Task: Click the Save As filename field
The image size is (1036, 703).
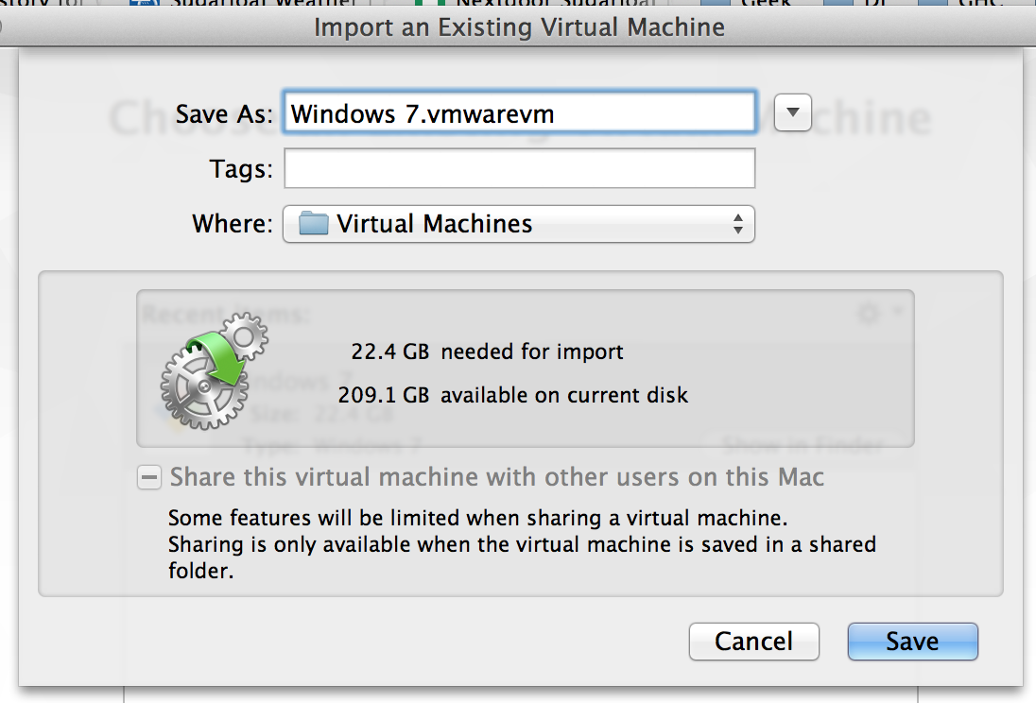Action: pos(518,114)
